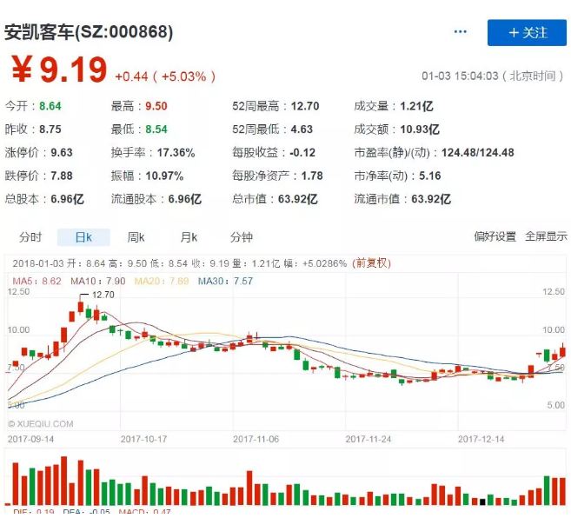Click the 2017-10-17 date axis label
Viewport: 571px width, 518px height.
pos(144,439)
